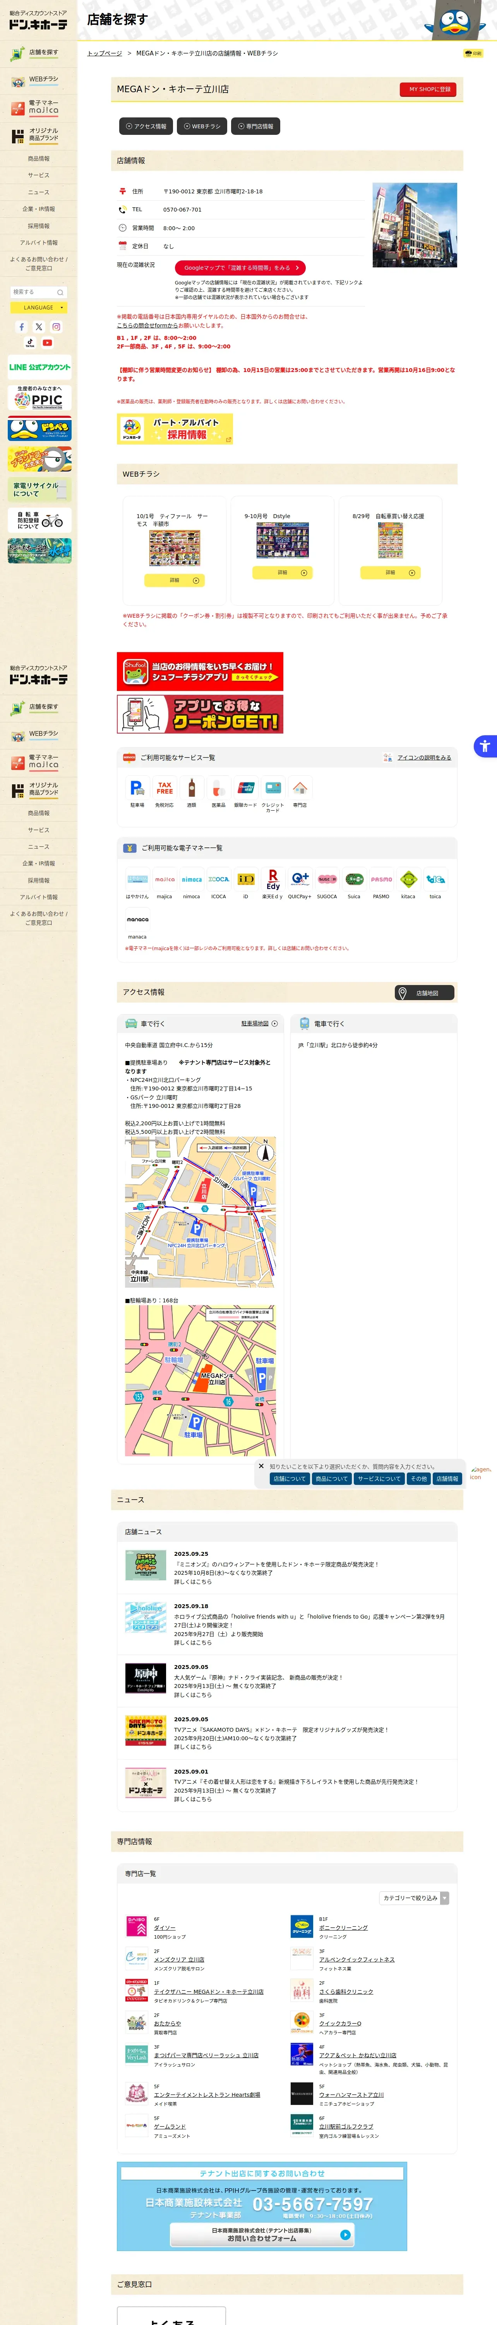The height and width of the screenshot is (2325, 497).
Task: Select the クレジットカード service icon
Action: point(272,788)
